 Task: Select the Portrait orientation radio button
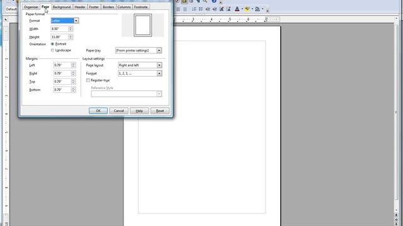click(52, 44)
